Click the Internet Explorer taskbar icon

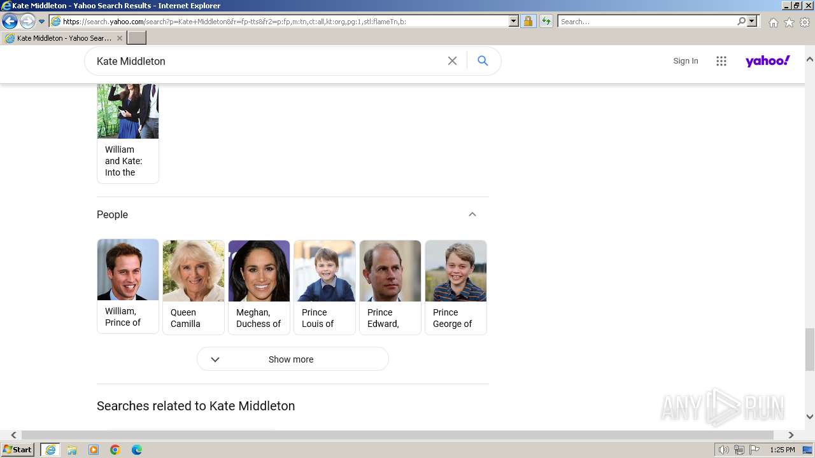(x=50, y=450)
